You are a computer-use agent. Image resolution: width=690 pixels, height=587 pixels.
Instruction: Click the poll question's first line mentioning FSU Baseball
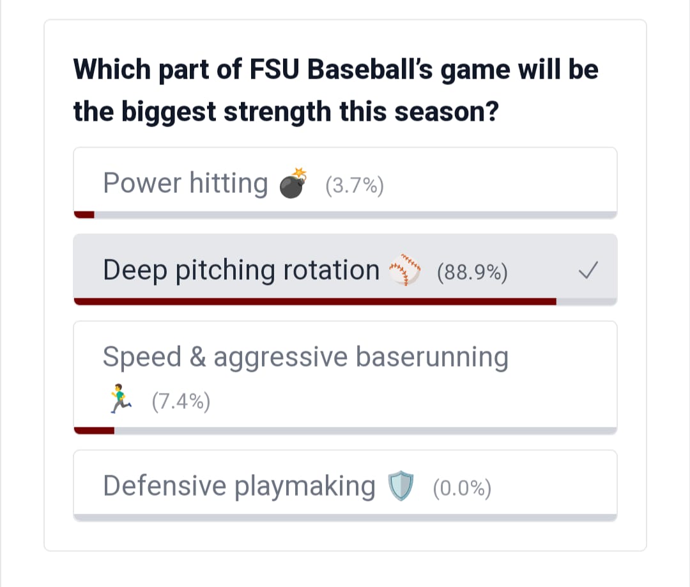click(x=335, y=69)
